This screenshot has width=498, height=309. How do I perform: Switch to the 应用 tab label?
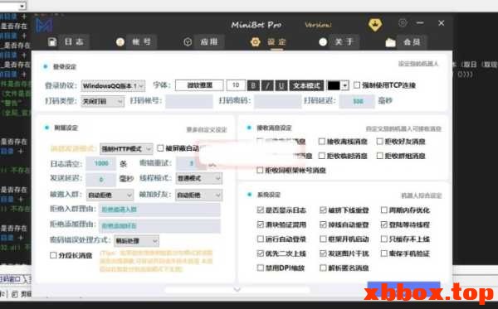[x=209, y=41]
